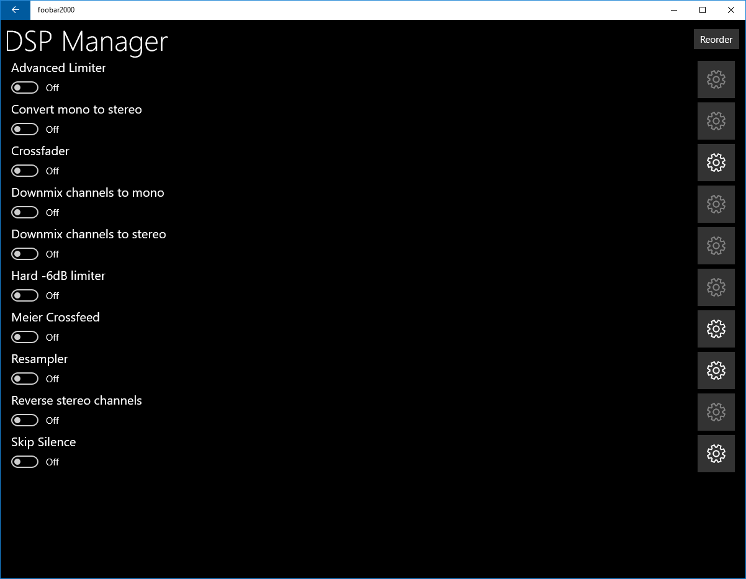Click the Advanced Limiter gear icon
746x579 pixels.
(x=716, y=79)
